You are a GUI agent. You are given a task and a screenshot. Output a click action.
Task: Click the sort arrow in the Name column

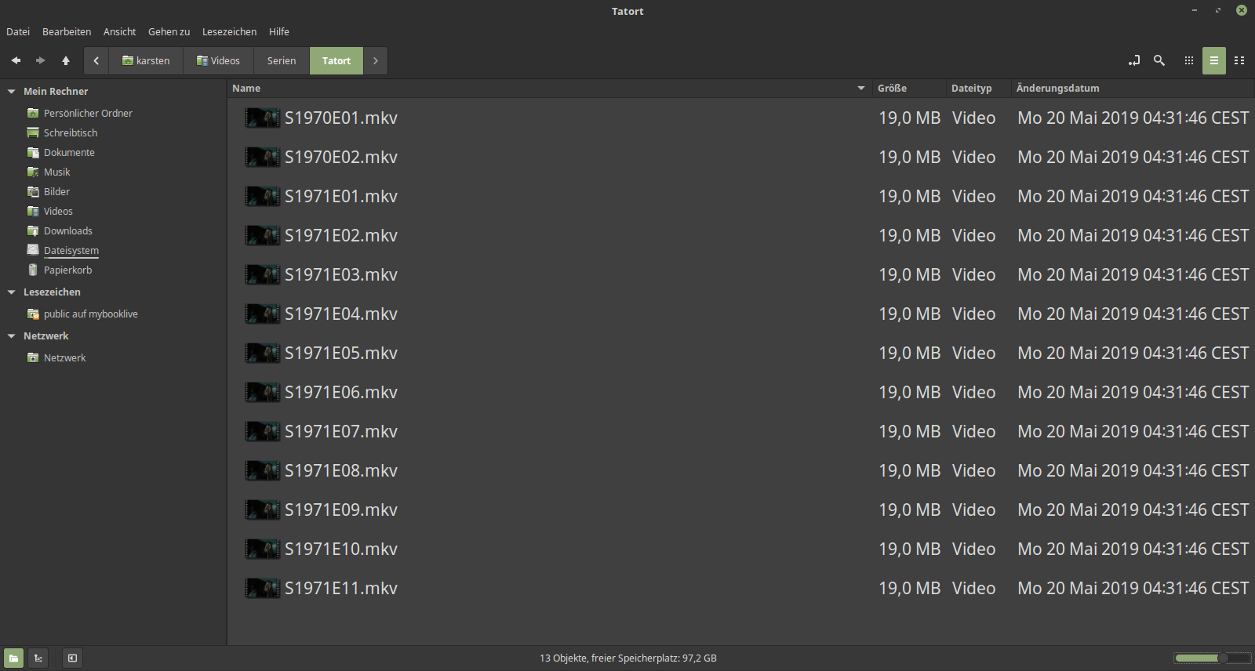(861, 89)
